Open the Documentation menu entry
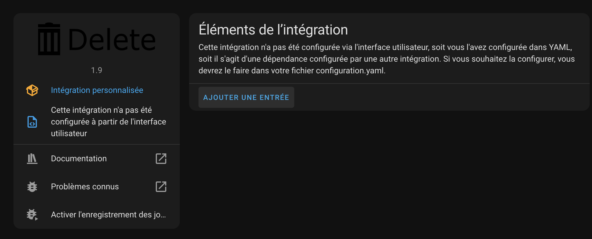 97,159
